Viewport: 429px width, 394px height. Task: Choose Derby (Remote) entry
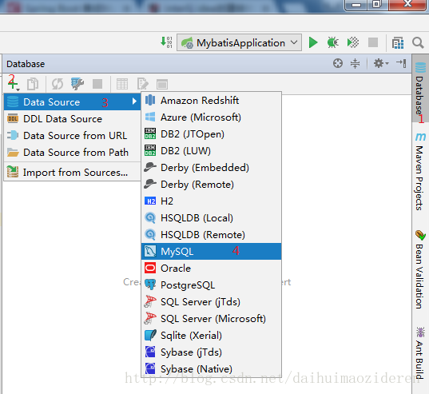coord(211,185)
